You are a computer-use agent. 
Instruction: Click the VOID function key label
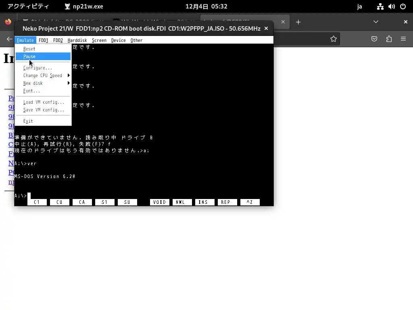[160, 202]
